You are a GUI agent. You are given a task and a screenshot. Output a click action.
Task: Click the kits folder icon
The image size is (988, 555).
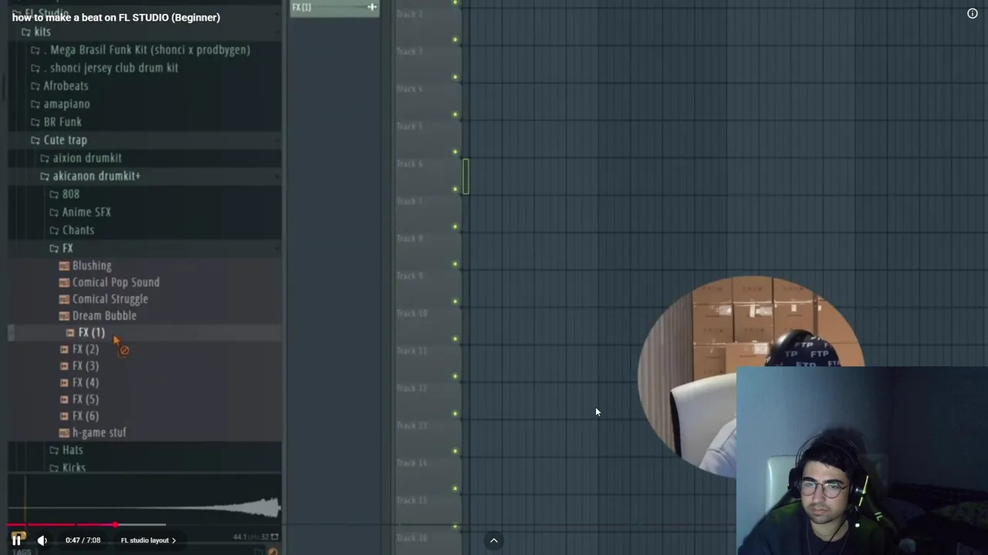click(x=25, y=32)
